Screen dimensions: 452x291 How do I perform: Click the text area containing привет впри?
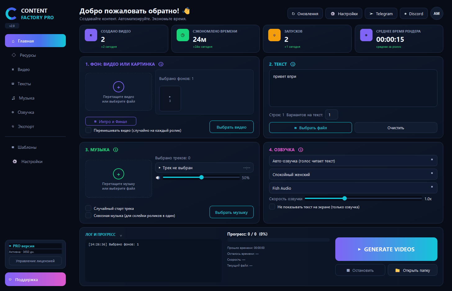[x=353, y=88]
